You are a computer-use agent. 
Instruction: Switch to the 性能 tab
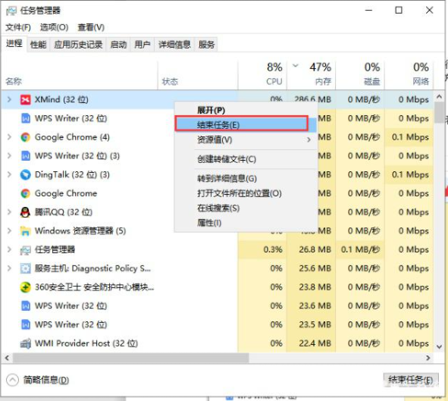39,45
